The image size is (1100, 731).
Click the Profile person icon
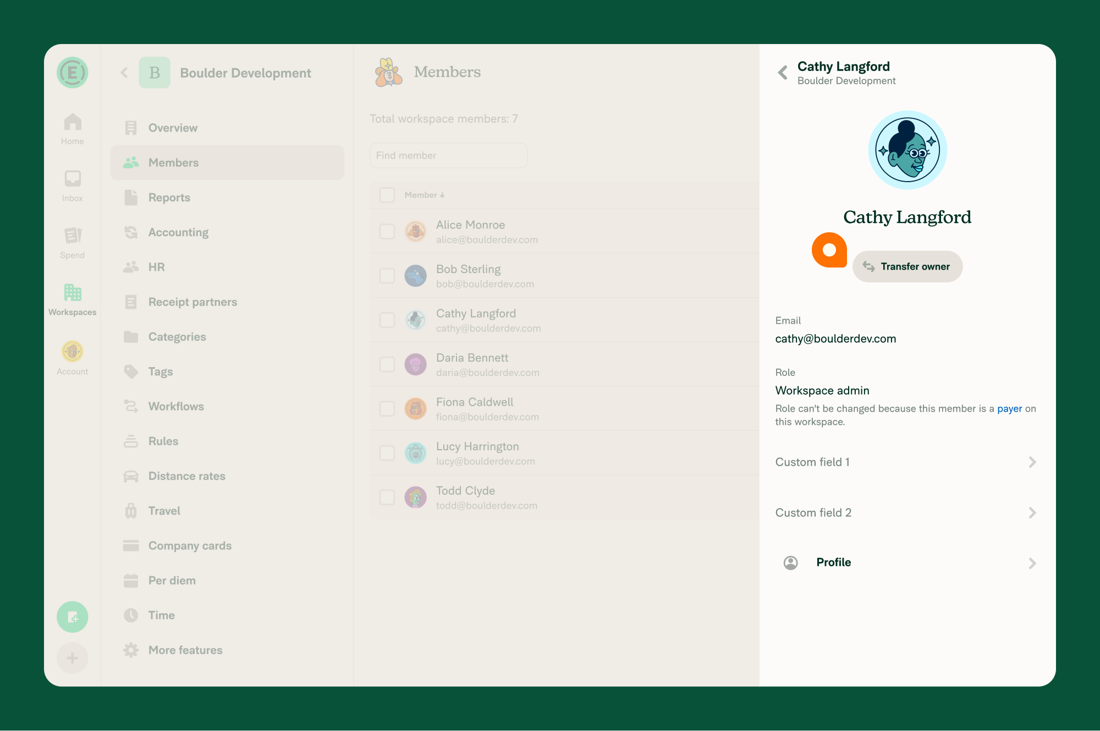(790, 563)
